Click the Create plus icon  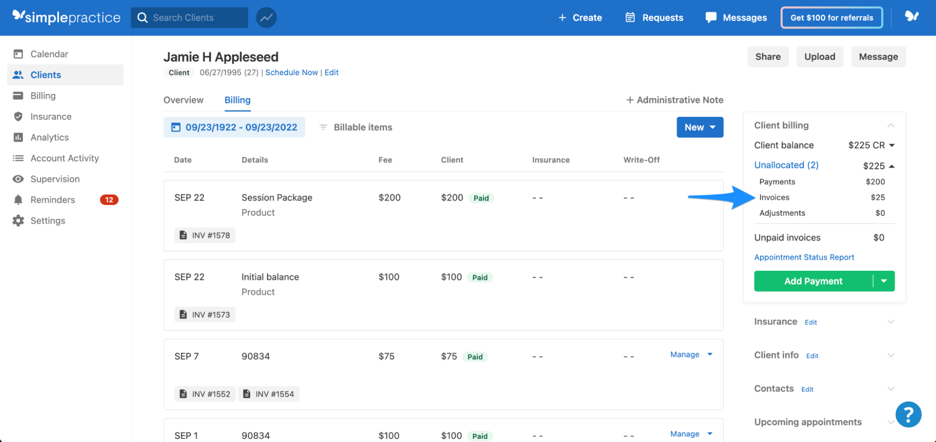point(562,18)
